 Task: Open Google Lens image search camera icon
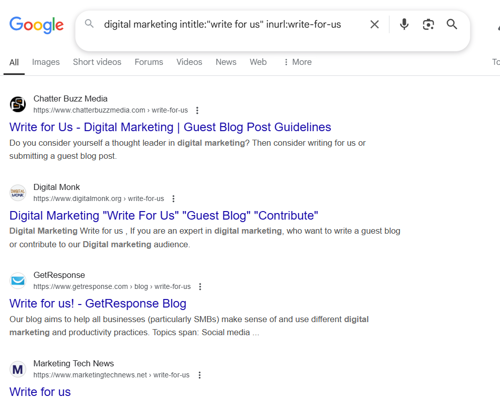pos(428,24)
